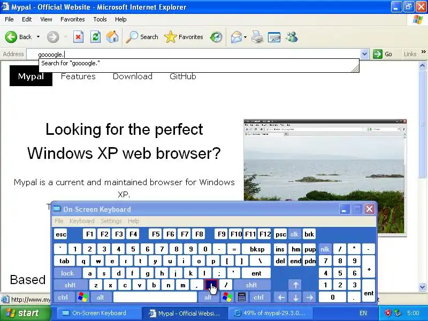Switch to mypal download taskbar button
This screenshot has height=321, width=428.
pos(270,313)
